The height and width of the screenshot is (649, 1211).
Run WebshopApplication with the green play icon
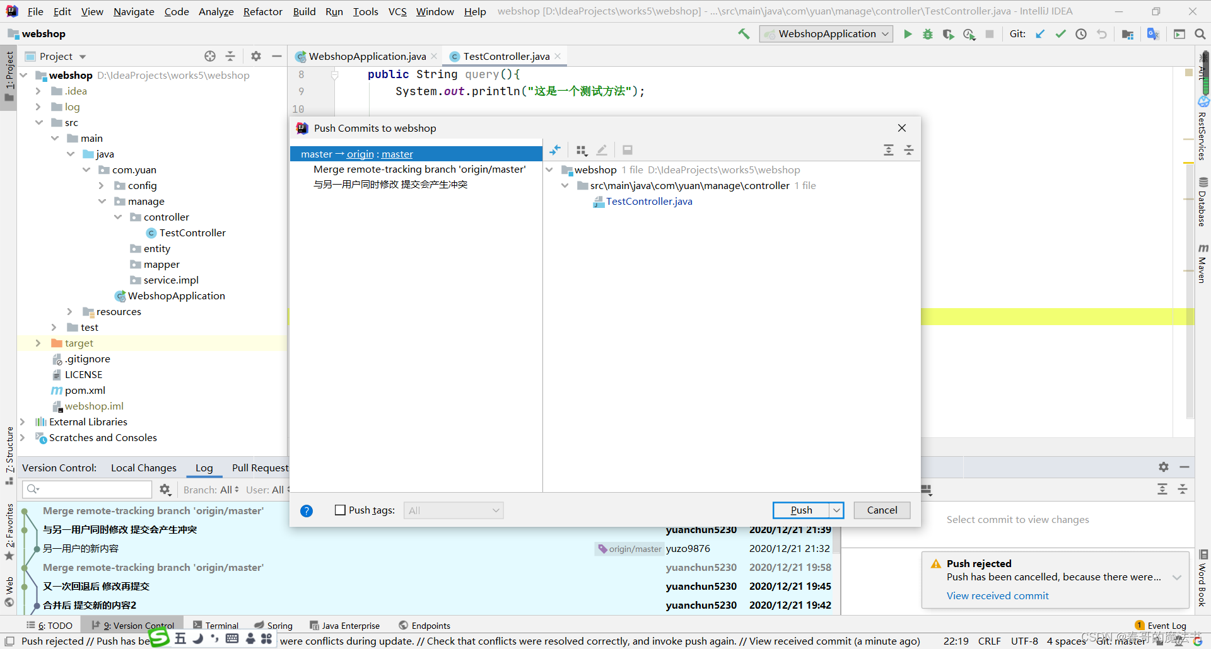coord(908,34)
